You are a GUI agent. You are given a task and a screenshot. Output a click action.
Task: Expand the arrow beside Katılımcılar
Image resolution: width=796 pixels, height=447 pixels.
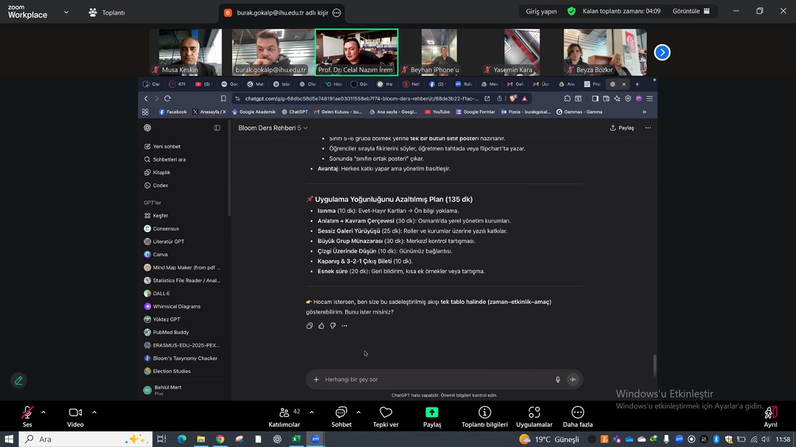point(312,412)
